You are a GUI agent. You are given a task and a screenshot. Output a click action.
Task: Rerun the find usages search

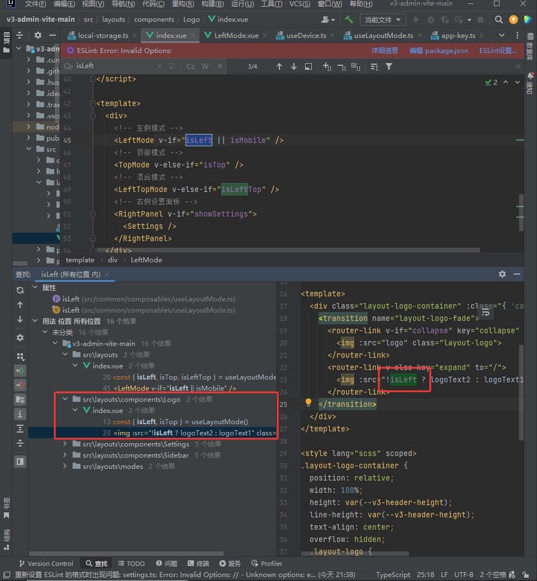pos(20,290)
